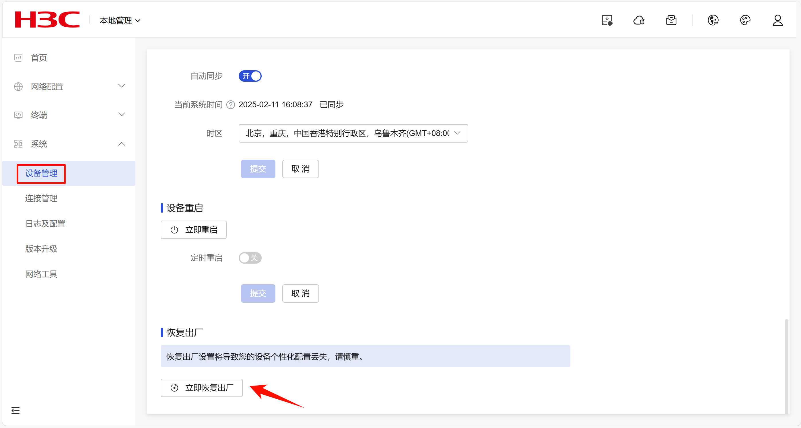801x428 pixels.
Task: Open the cloud management icon
Action: (x=639, y=21)
